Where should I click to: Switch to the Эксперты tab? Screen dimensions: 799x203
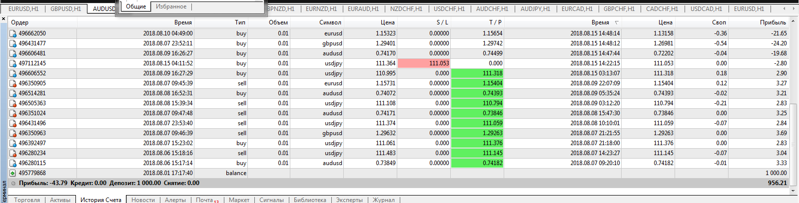349,200
